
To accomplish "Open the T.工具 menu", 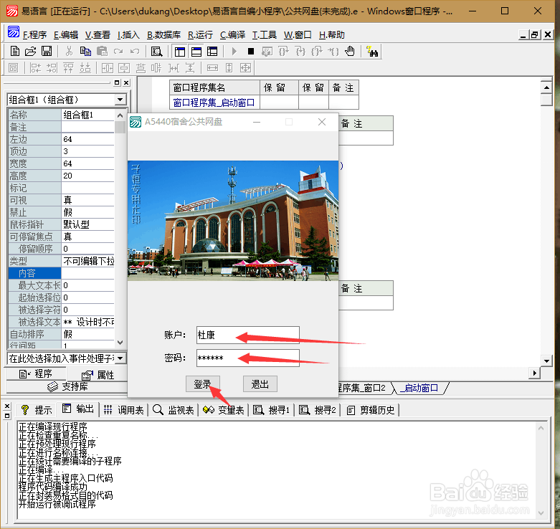I will pyautogui.click(x=265, y=34).
